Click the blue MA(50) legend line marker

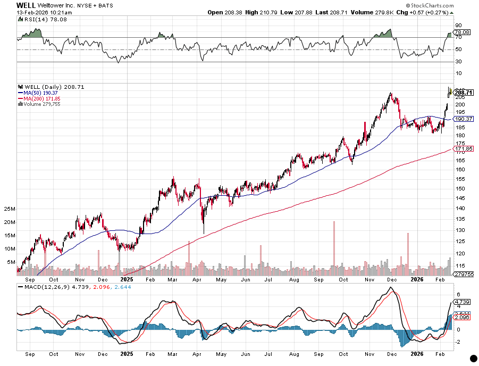point(20,93)
